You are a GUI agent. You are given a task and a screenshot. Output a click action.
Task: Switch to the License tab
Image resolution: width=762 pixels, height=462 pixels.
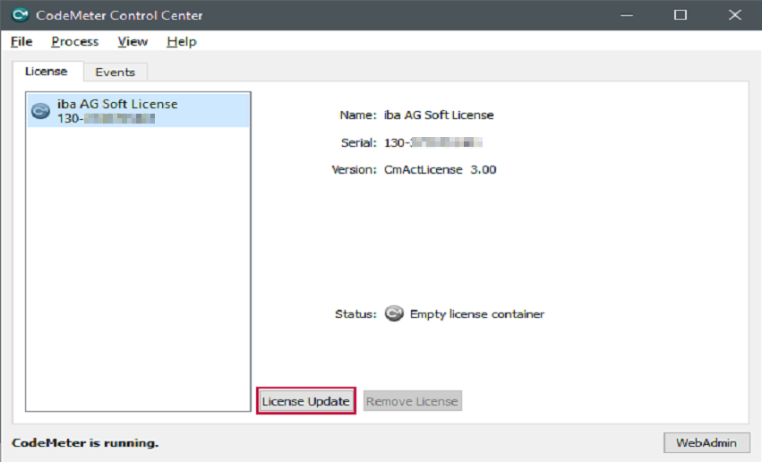[47, 72]
